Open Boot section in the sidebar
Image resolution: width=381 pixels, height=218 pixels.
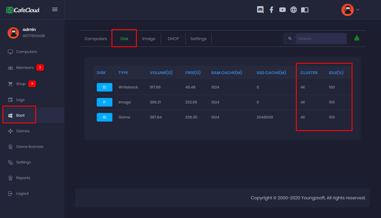click(20, 115)
